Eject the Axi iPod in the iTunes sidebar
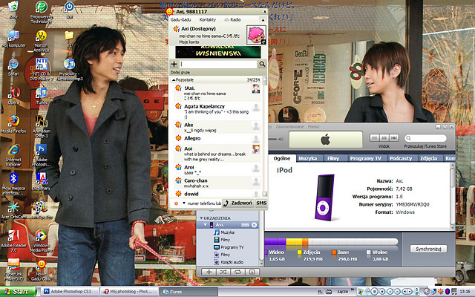 [x=254, y=225]
